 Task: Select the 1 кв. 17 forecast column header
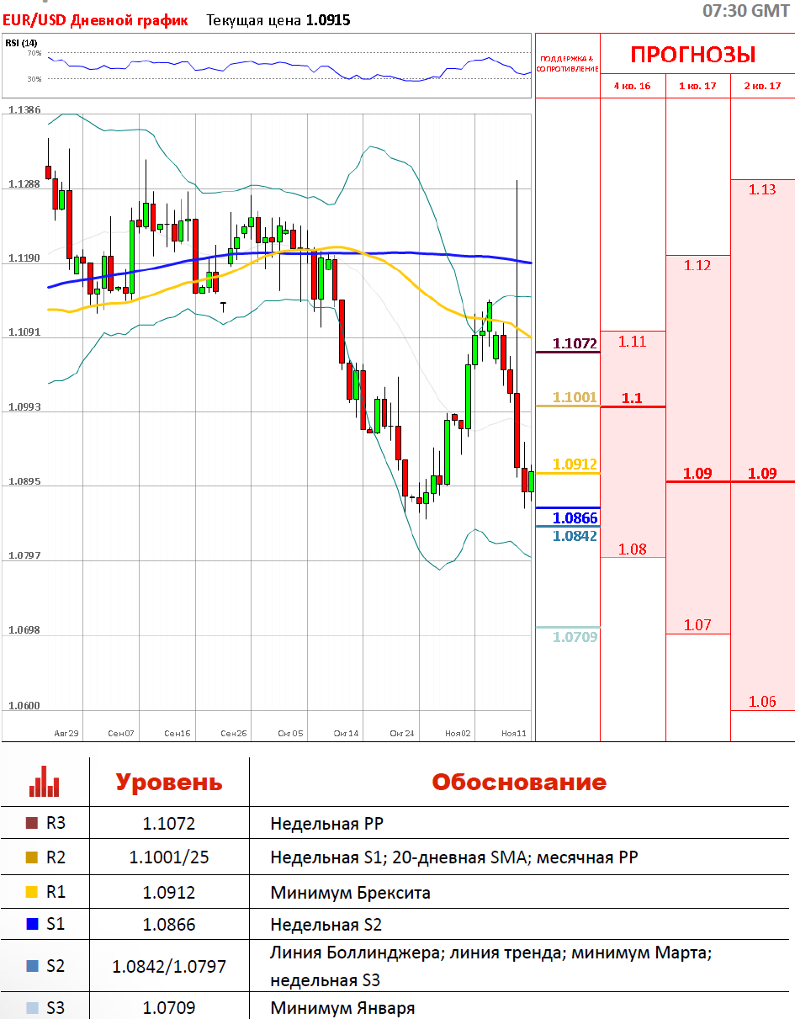click(697, 86)
